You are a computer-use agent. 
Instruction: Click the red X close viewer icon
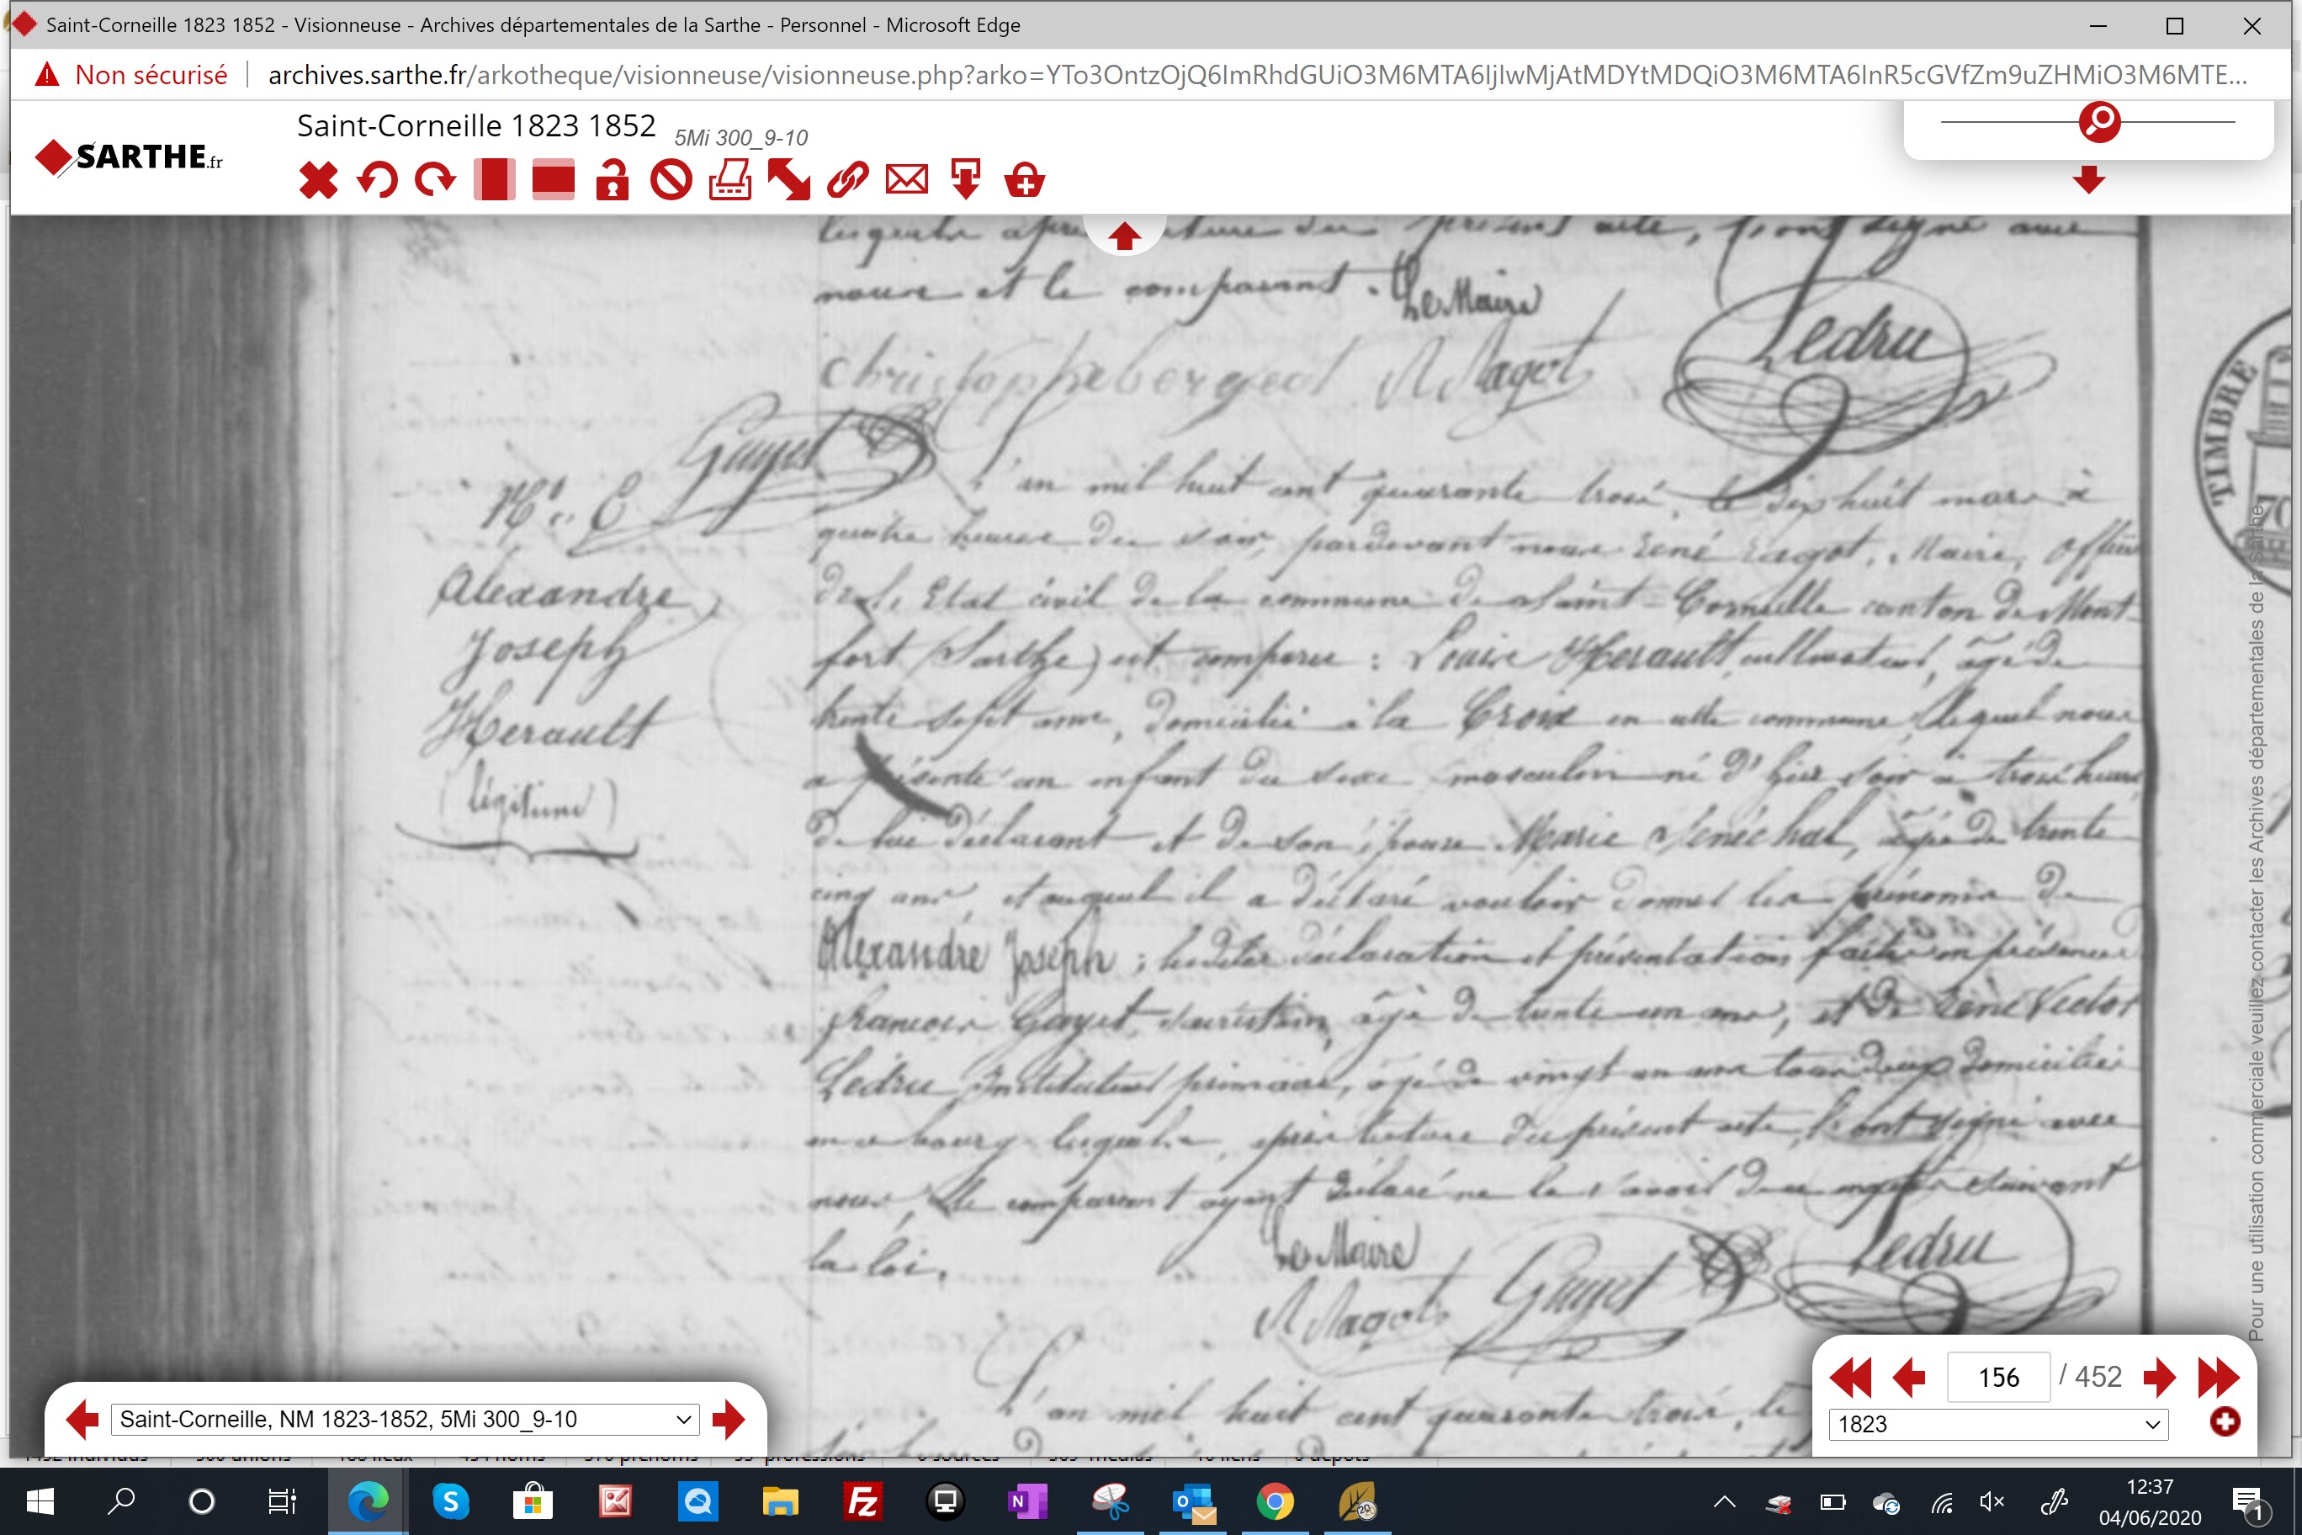(318, 180)
